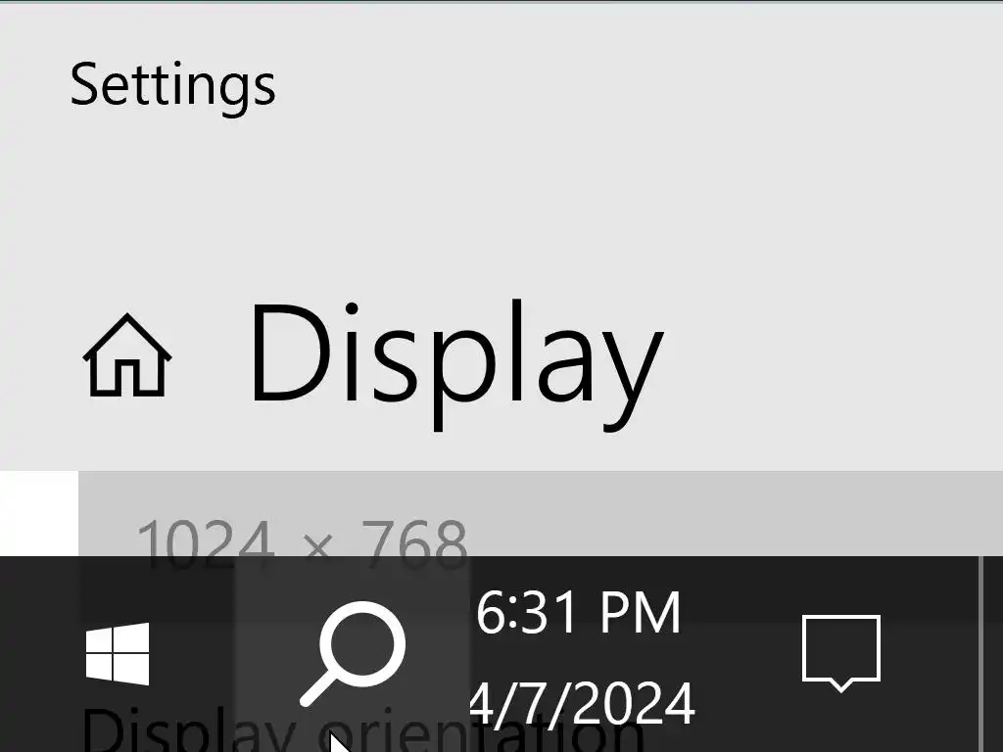1003x752 pixels.
Task: Click Show desktop strip at taskbar edge
Action: click(x=991, y=653)
